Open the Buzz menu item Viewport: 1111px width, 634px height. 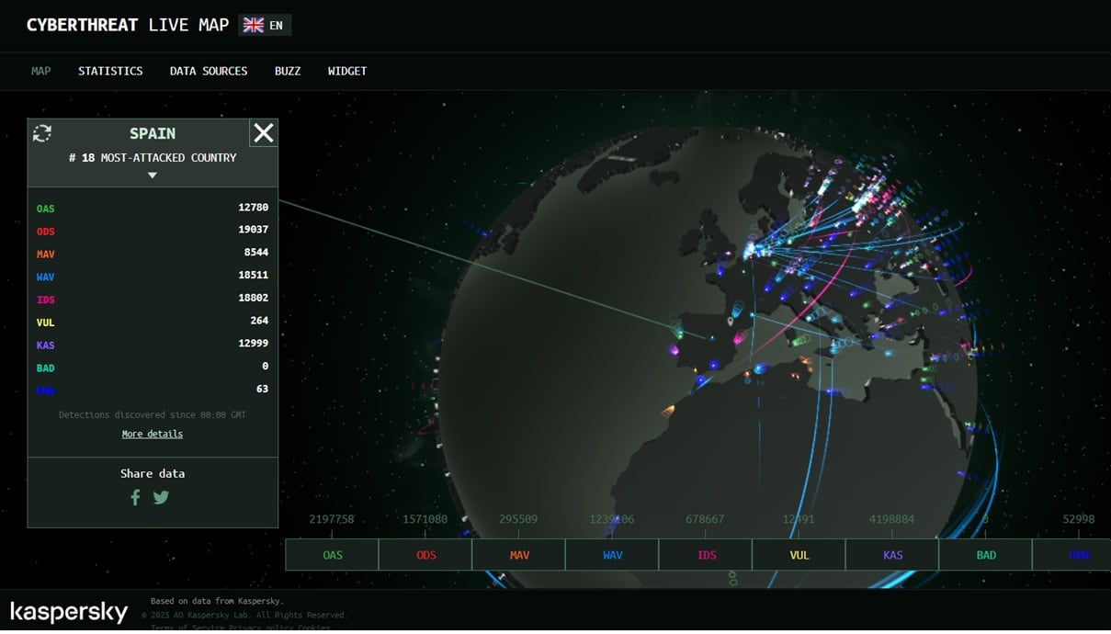pos(288,71)
